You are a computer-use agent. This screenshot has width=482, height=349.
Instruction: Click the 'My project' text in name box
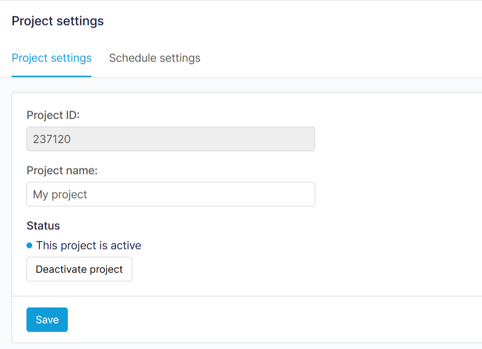click(60, 195)
